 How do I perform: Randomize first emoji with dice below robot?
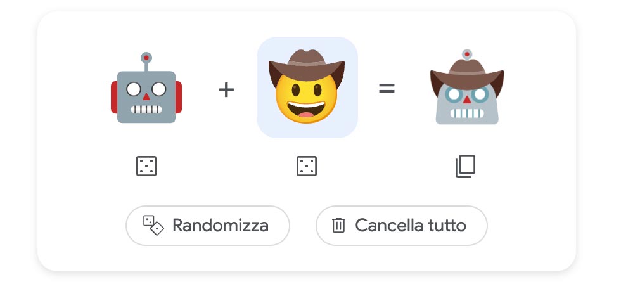pos(146,166)
